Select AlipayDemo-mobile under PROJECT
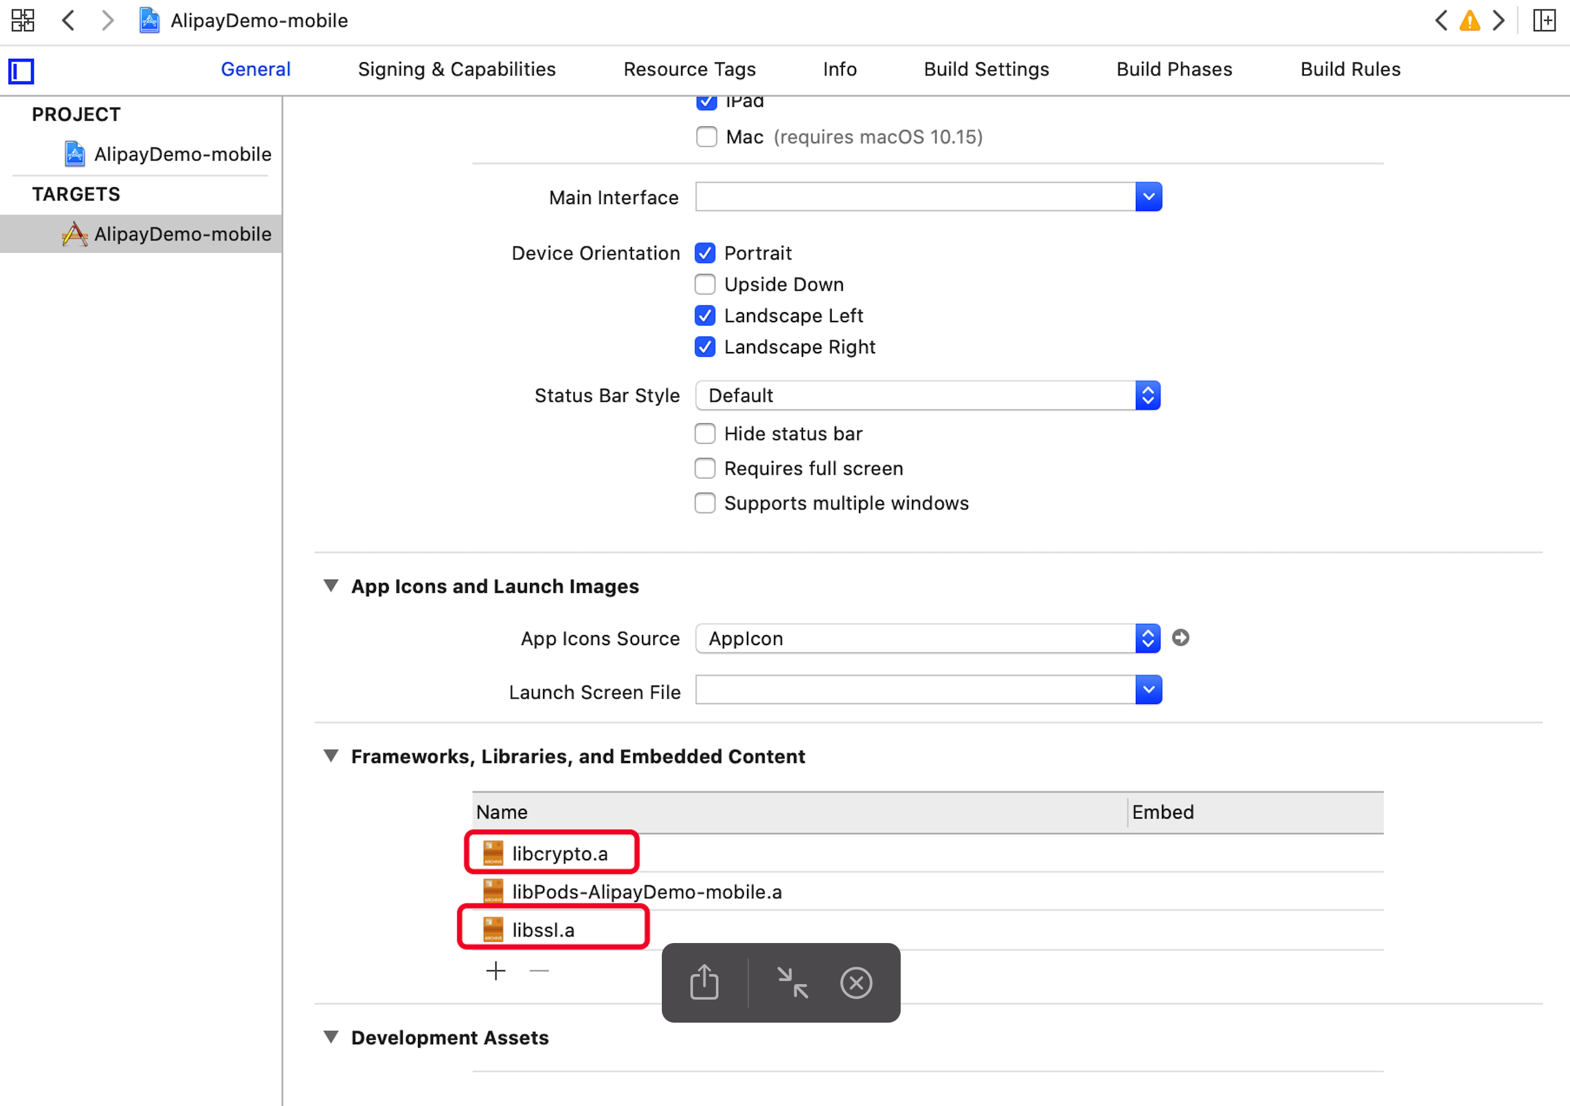 (x=182, y=154)
